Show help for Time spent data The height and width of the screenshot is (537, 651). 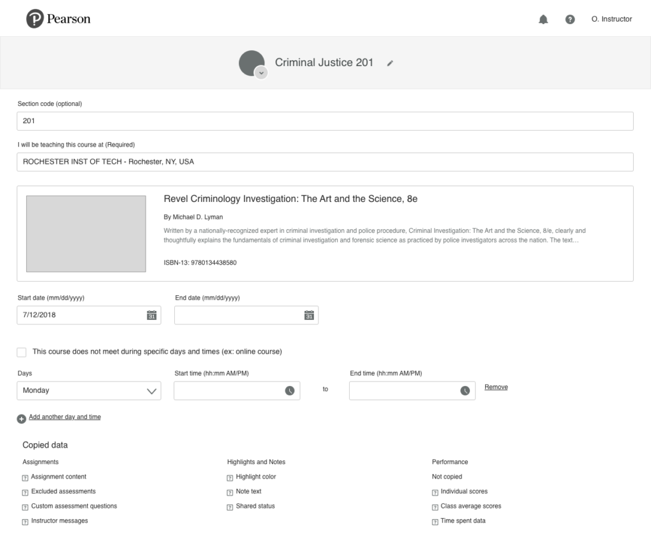(x=435, y=522)
